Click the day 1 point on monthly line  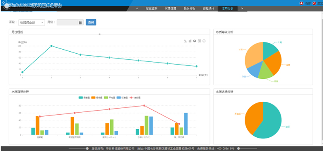(x=22, y=72)
